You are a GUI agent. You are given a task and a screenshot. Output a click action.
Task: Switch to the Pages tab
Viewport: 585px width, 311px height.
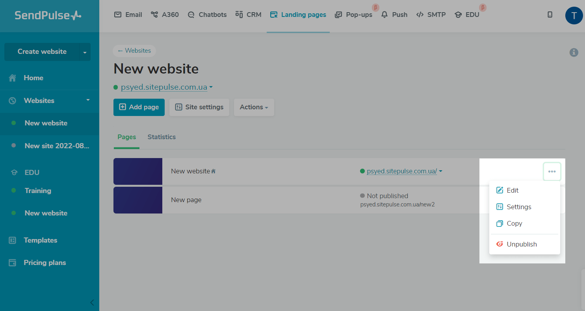[x=127, y=137]
